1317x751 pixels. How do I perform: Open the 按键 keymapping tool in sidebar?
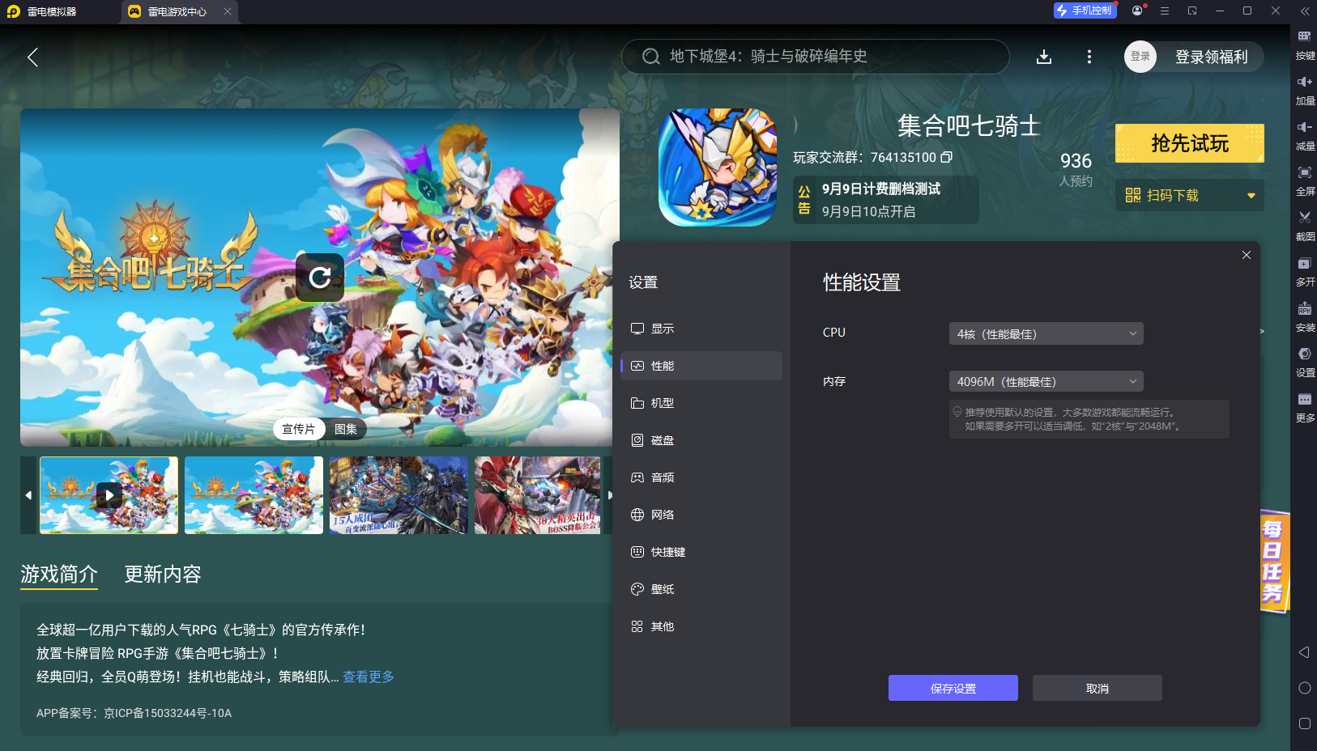[1305, 45]
